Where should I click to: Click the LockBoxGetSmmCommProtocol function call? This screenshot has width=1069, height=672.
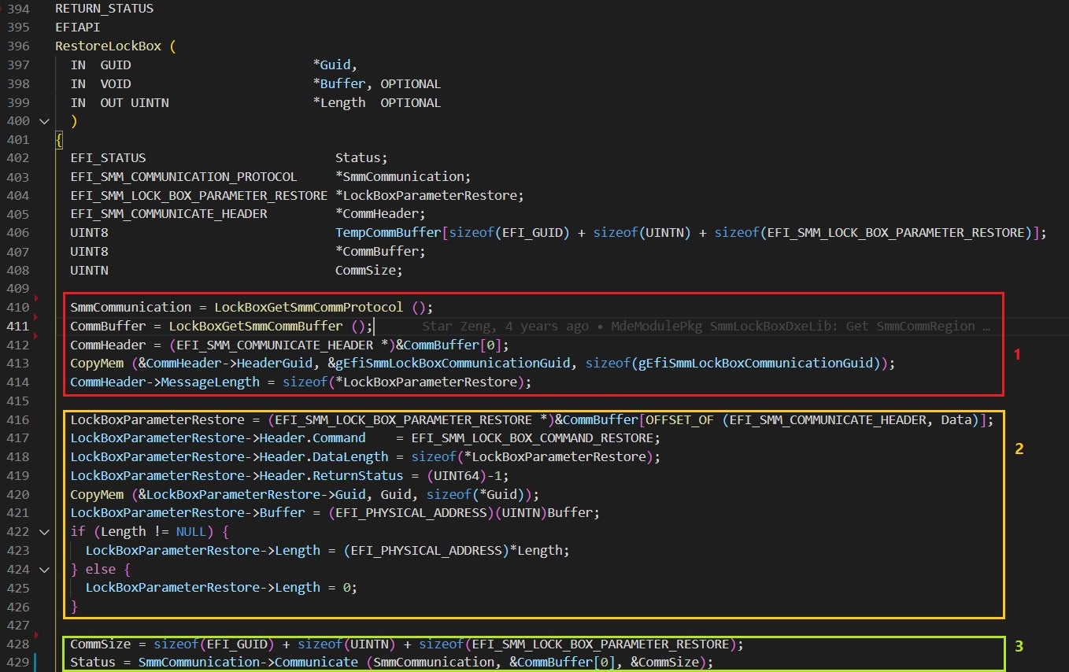click(x=309, y=307)
